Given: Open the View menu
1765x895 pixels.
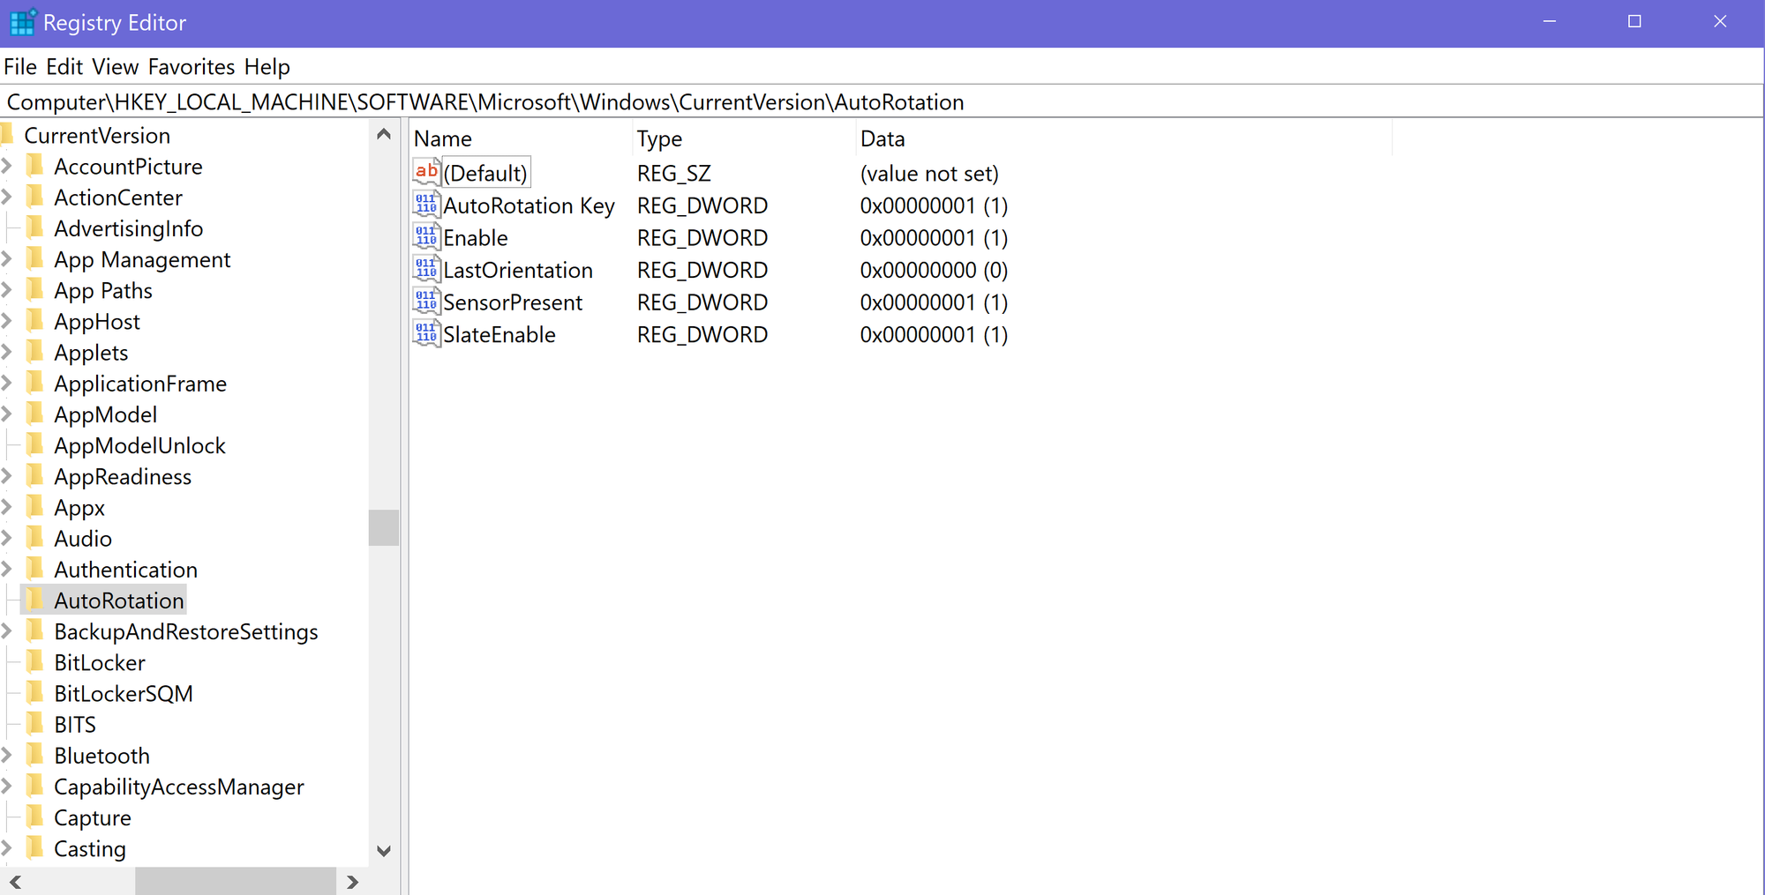Looking at the screenshot, I should pos(116,67).
